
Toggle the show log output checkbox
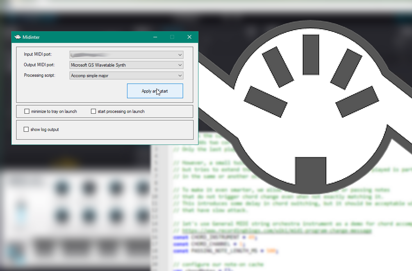[x=26, y=129]
